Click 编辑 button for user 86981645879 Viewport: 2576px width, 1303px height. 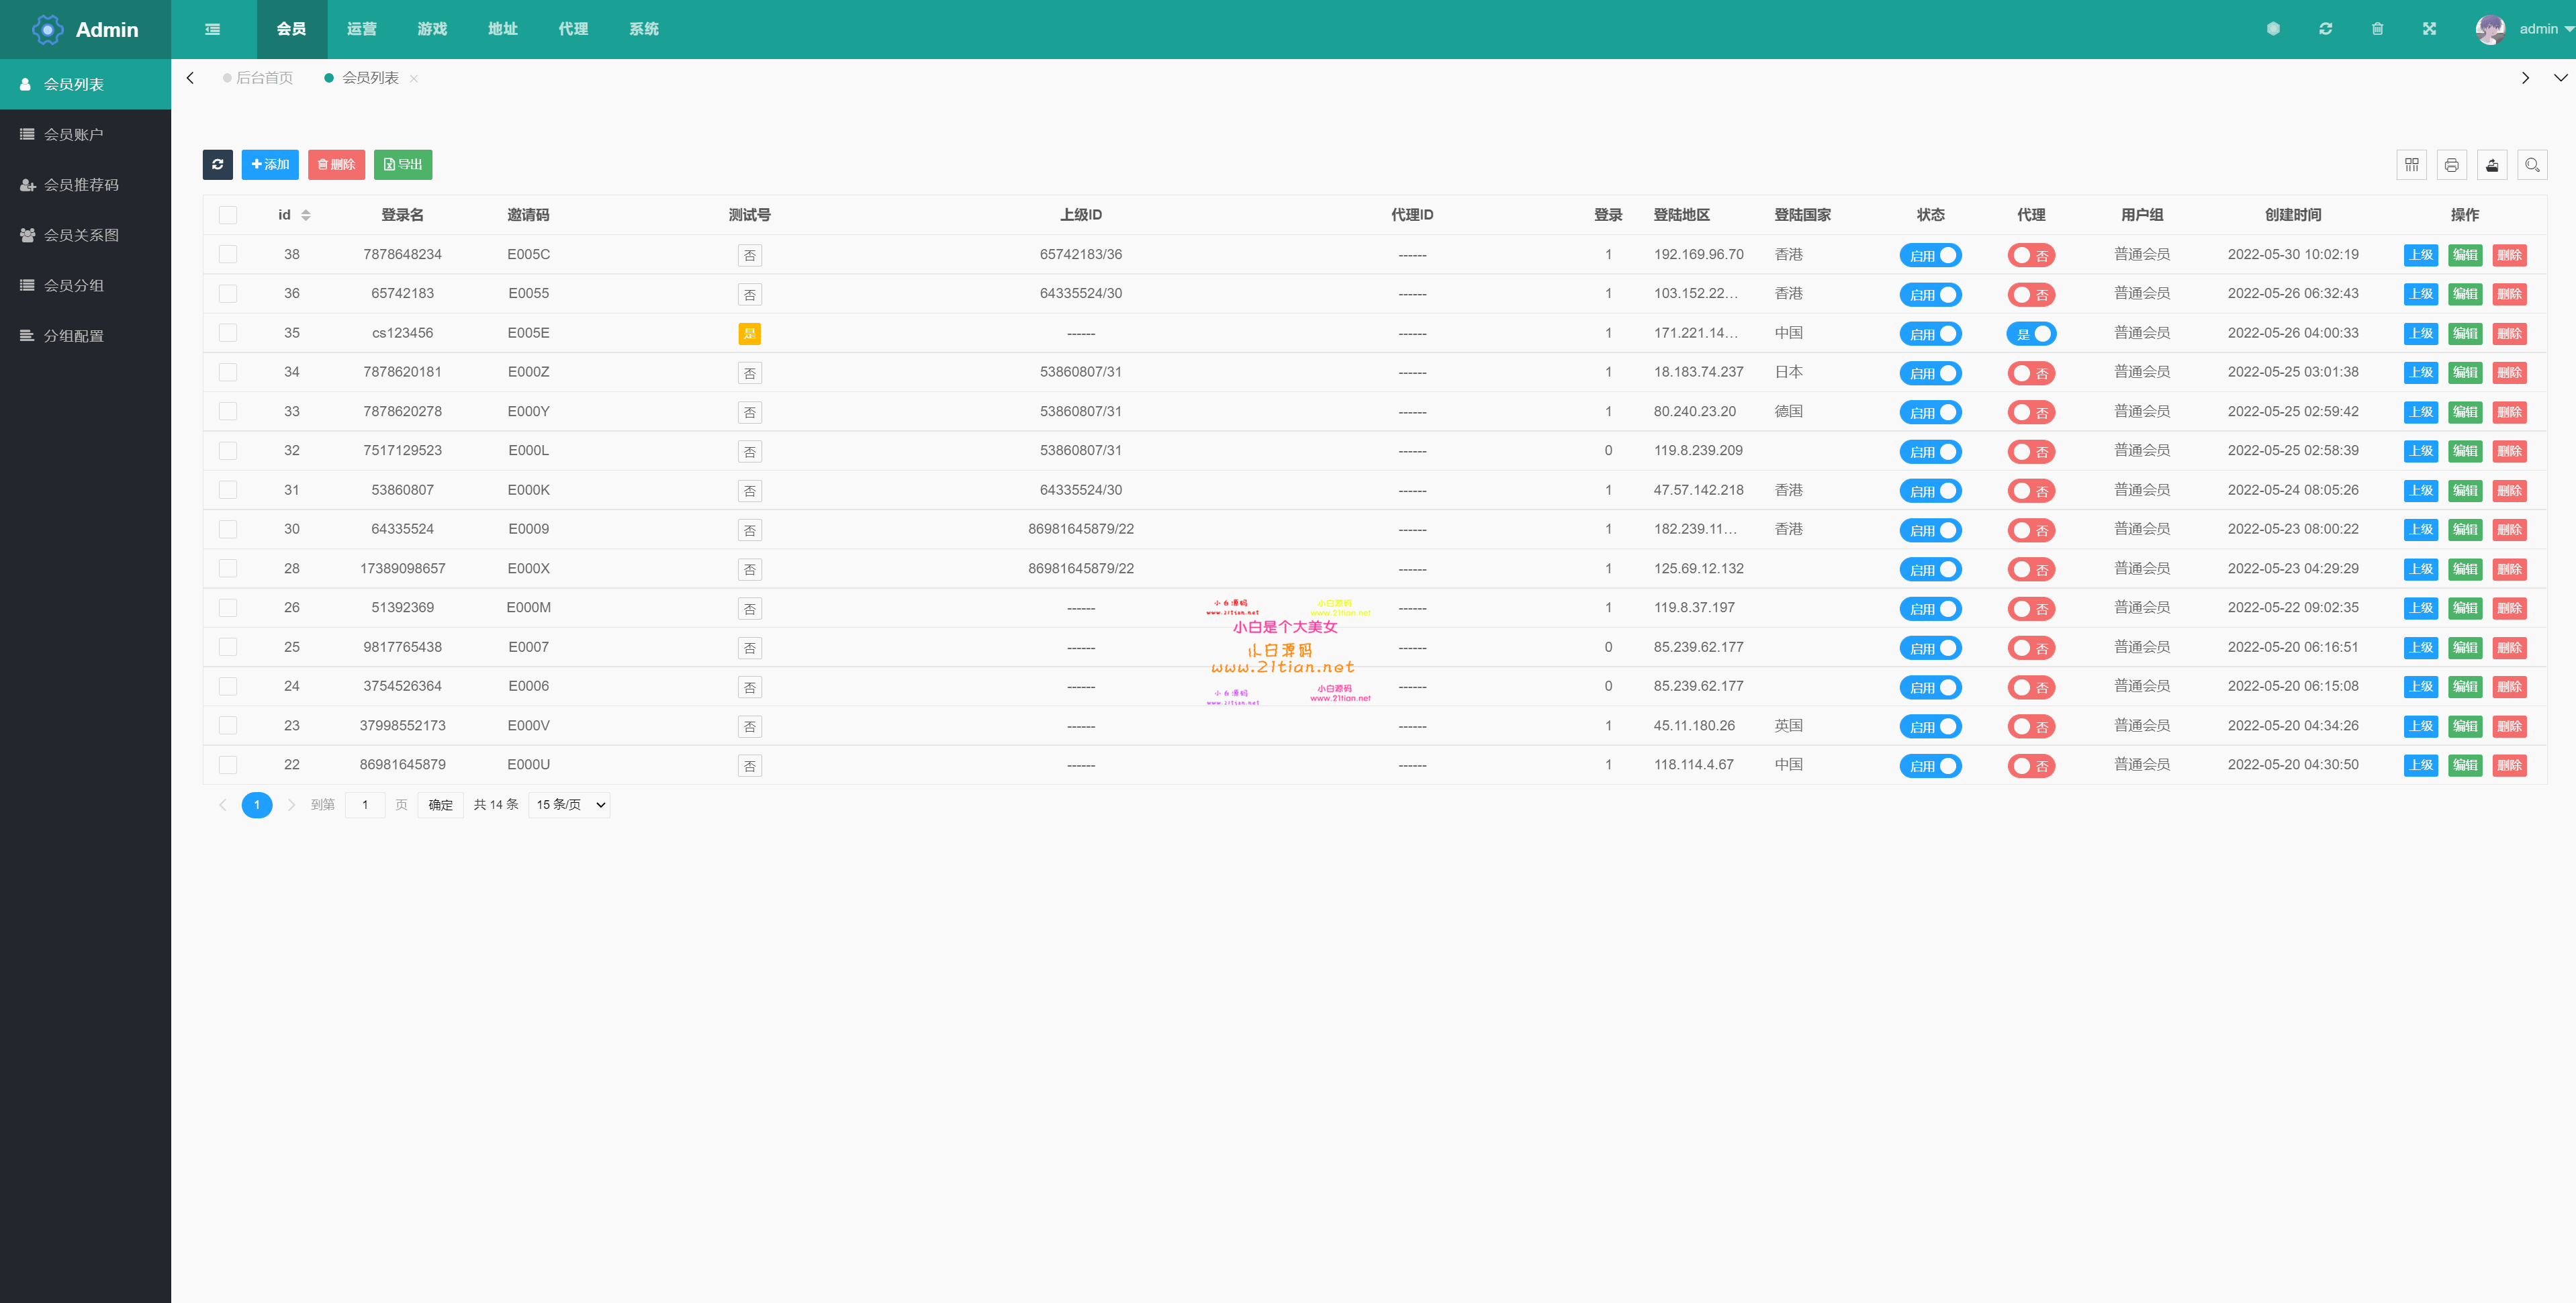(x=2465, y=765)
